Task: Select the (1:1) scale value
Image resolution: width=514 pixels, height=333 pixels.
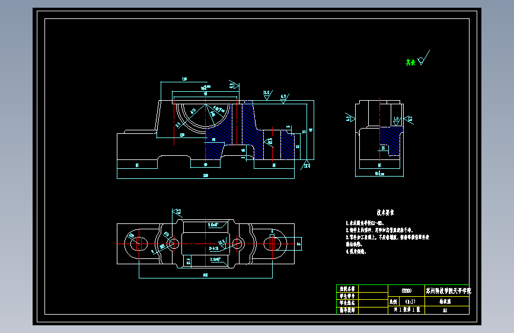Action: [410, 302]
